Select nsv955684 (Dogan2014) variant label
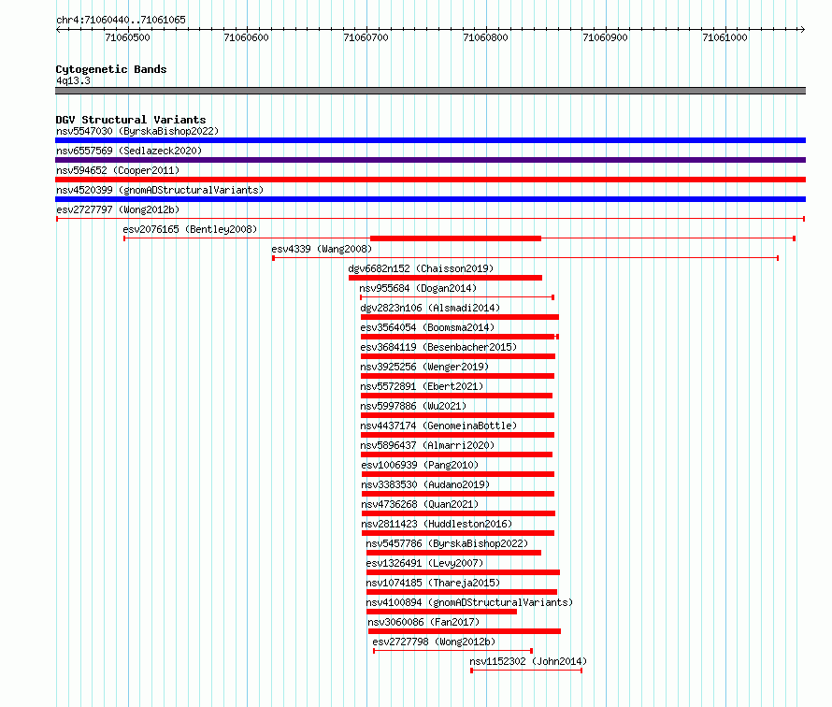The width and height of the screenshot is (832, 707). pyautogui.click(x=418, y=288)
